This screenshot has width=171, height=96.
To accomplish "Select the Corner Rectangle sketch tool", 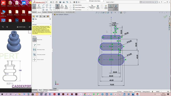I will [43, 7].
